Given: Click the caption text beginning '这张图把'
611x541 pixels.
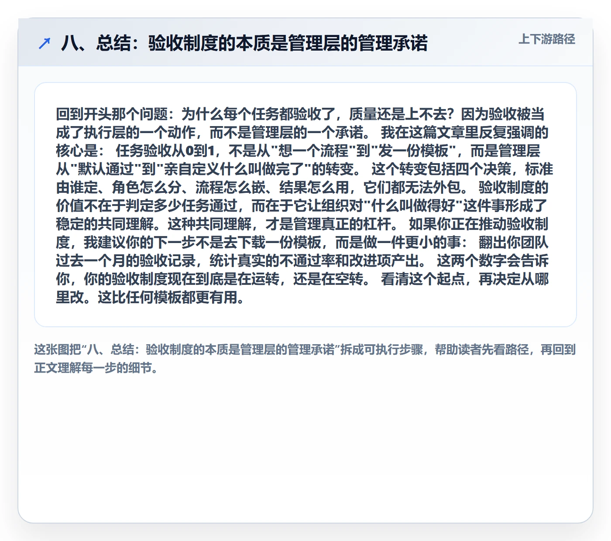Looking at the screenshot, I should pos(305,359).
